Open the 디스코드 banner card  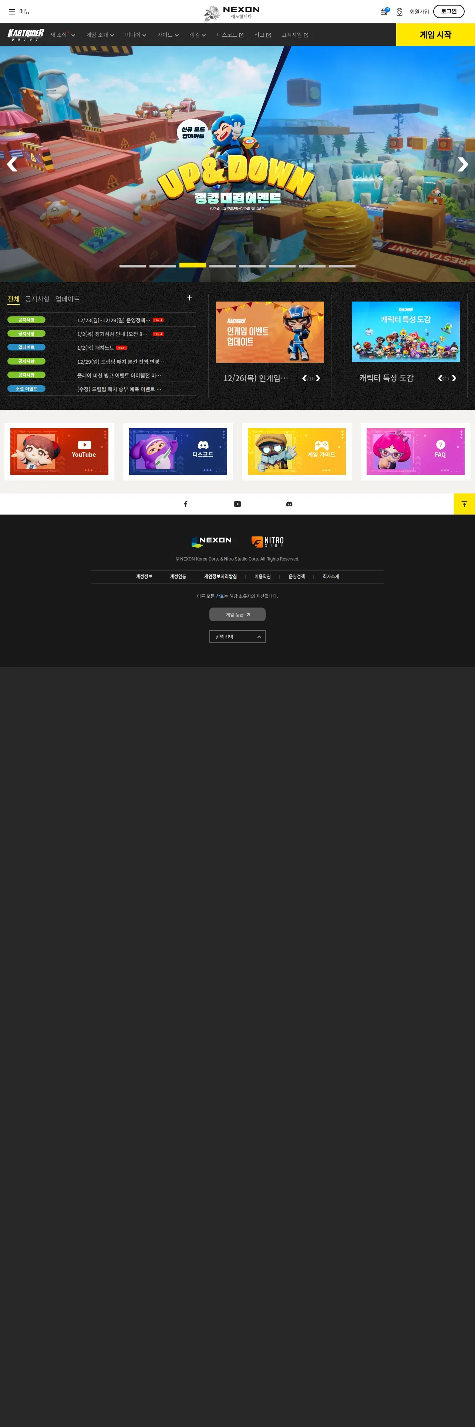pos(178,452)
